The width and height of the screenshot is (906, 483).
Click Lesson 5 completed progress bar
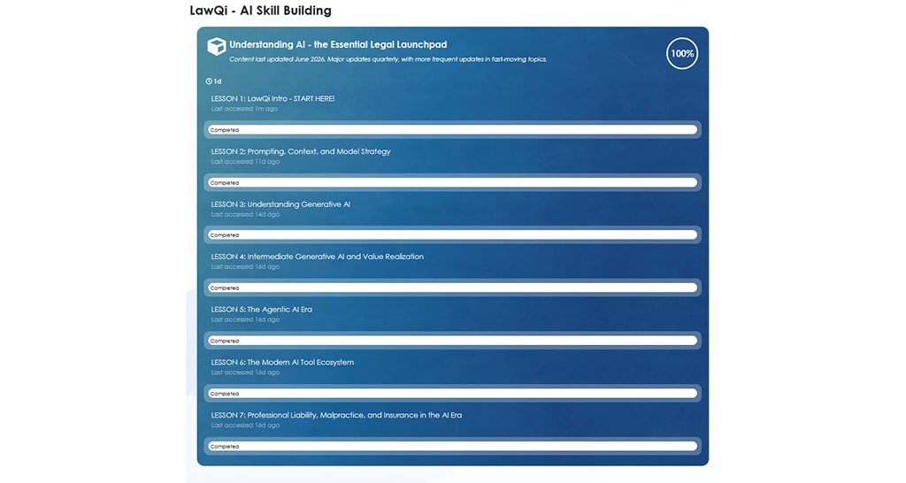[x=452, y=341]
